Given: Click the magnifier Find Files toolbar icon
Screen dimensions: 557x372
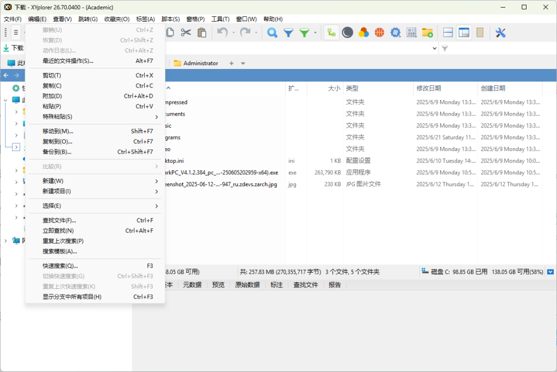Looking at the screenshot, I should [273, 33].
